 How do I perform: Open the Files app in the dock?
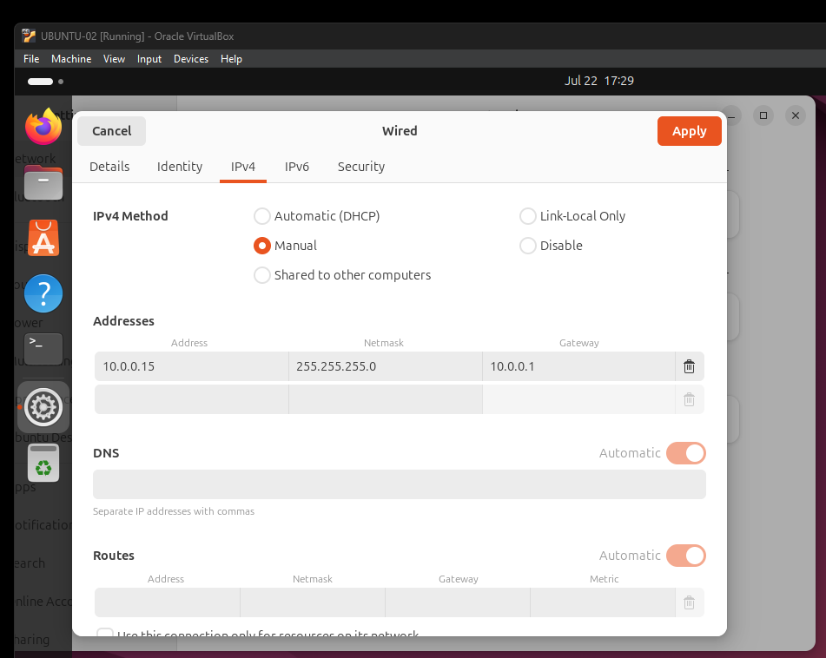click(x=43, y=183)
